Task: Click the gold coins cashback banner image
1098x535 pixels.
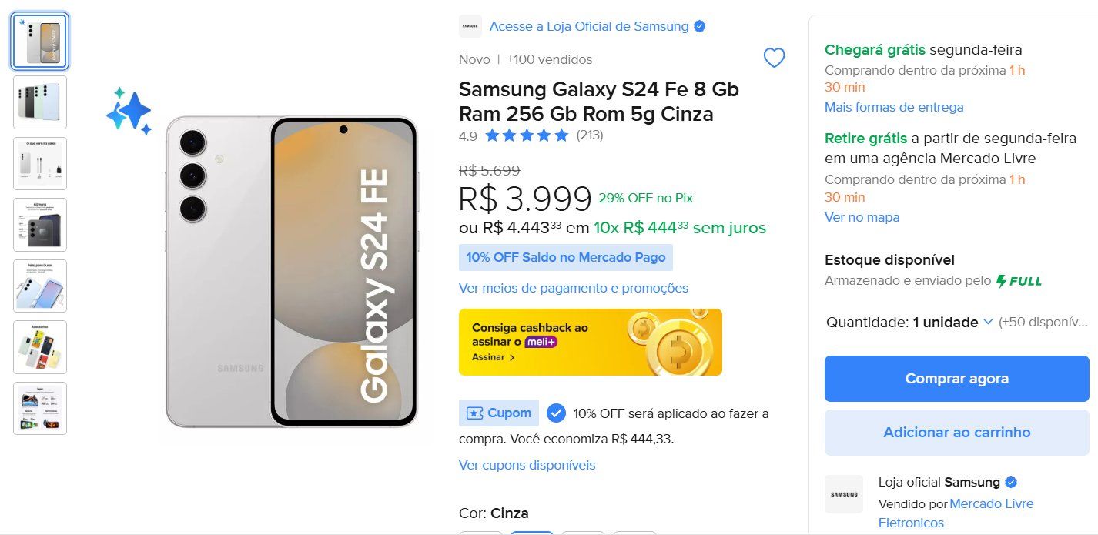Action: (x=672, y=343)
